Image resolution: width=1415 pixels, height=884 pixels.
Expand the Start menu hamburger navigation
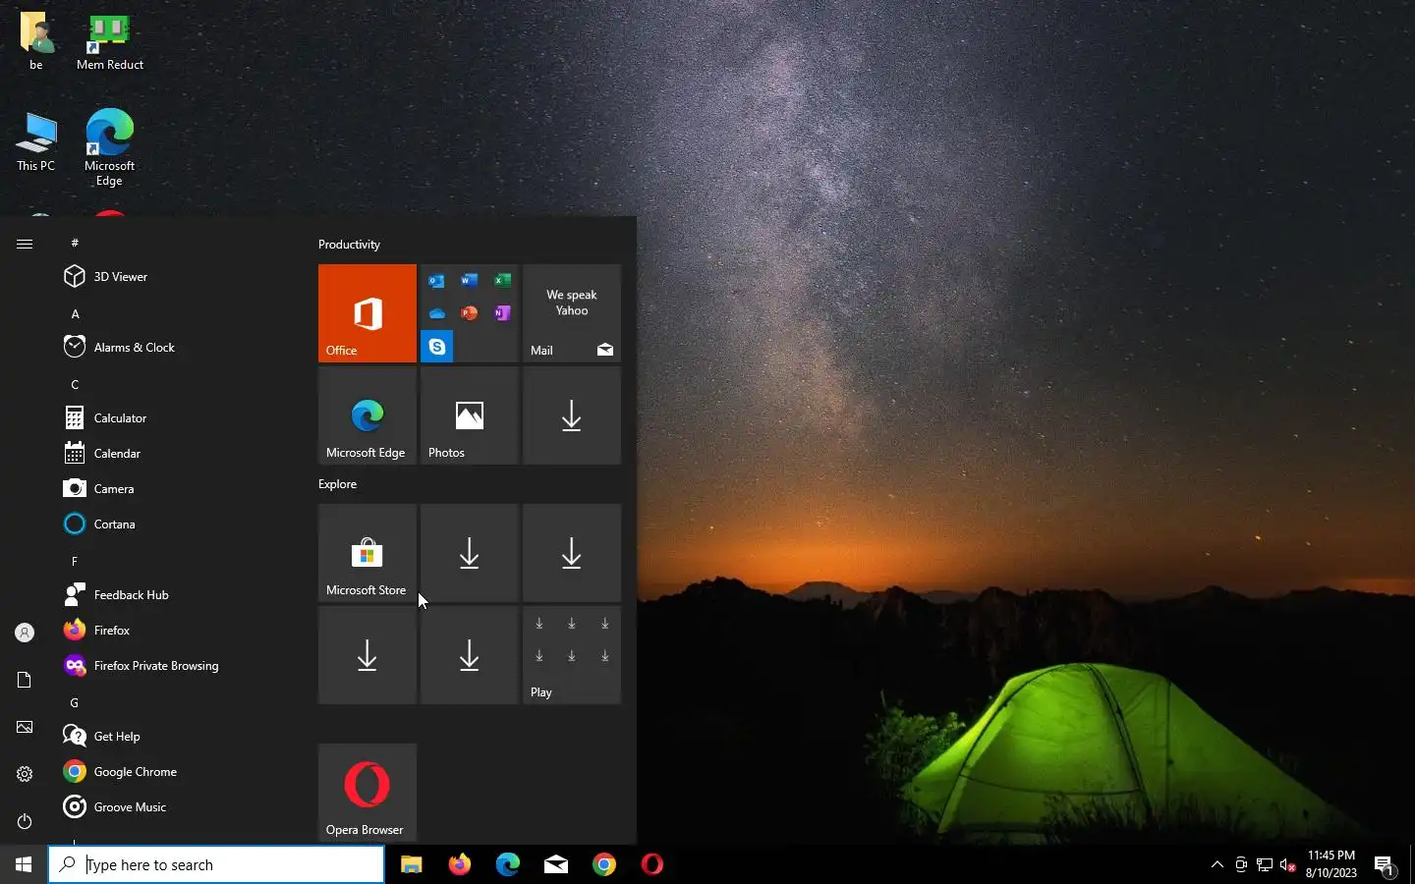(x=25, y=244)
